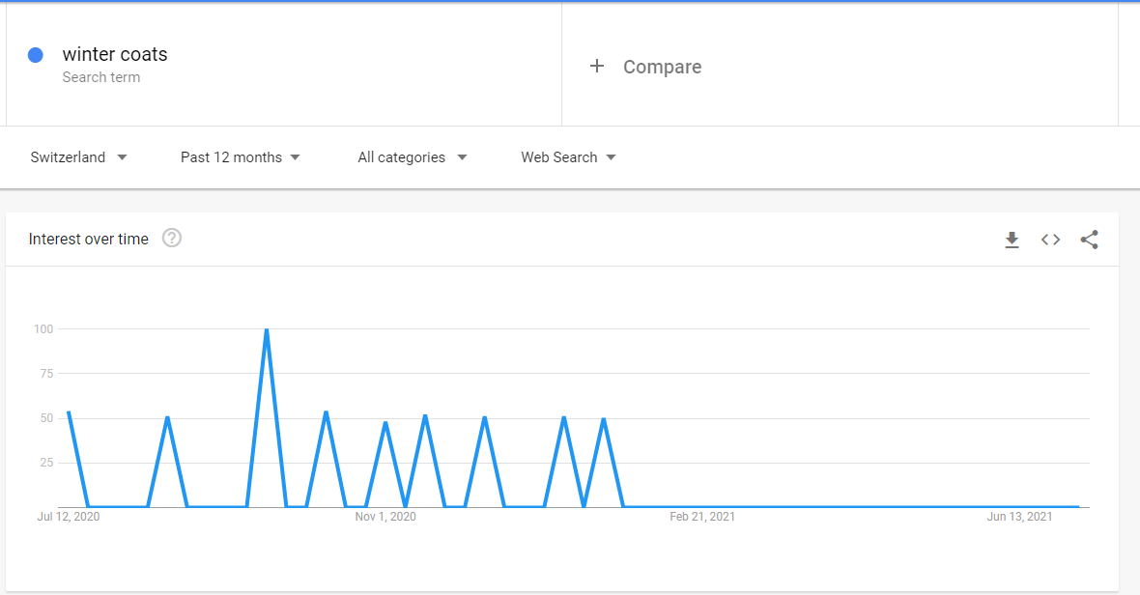Image resolution: width=1140 pixels, height=595 pixels.
Task: Expand the Past 12 months time range
Action: pyautogui.click(x=240, y=157)
